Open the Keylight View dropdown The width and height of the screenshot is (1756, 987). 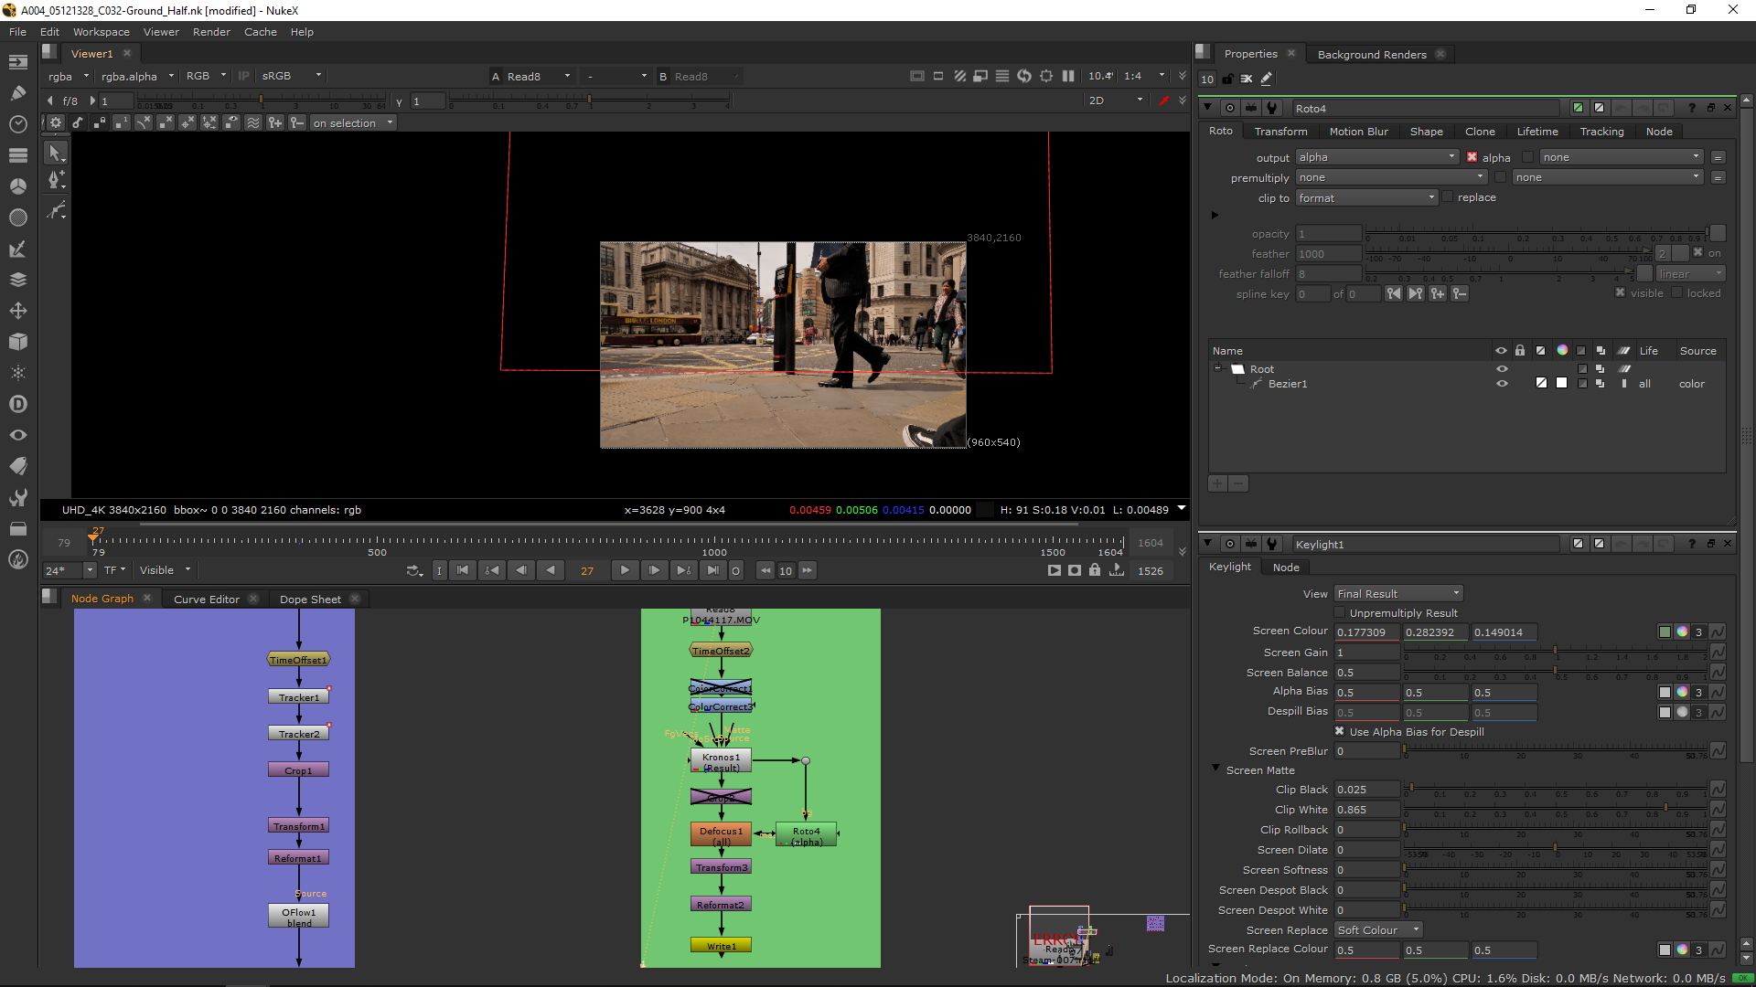tap(1398, 594)
